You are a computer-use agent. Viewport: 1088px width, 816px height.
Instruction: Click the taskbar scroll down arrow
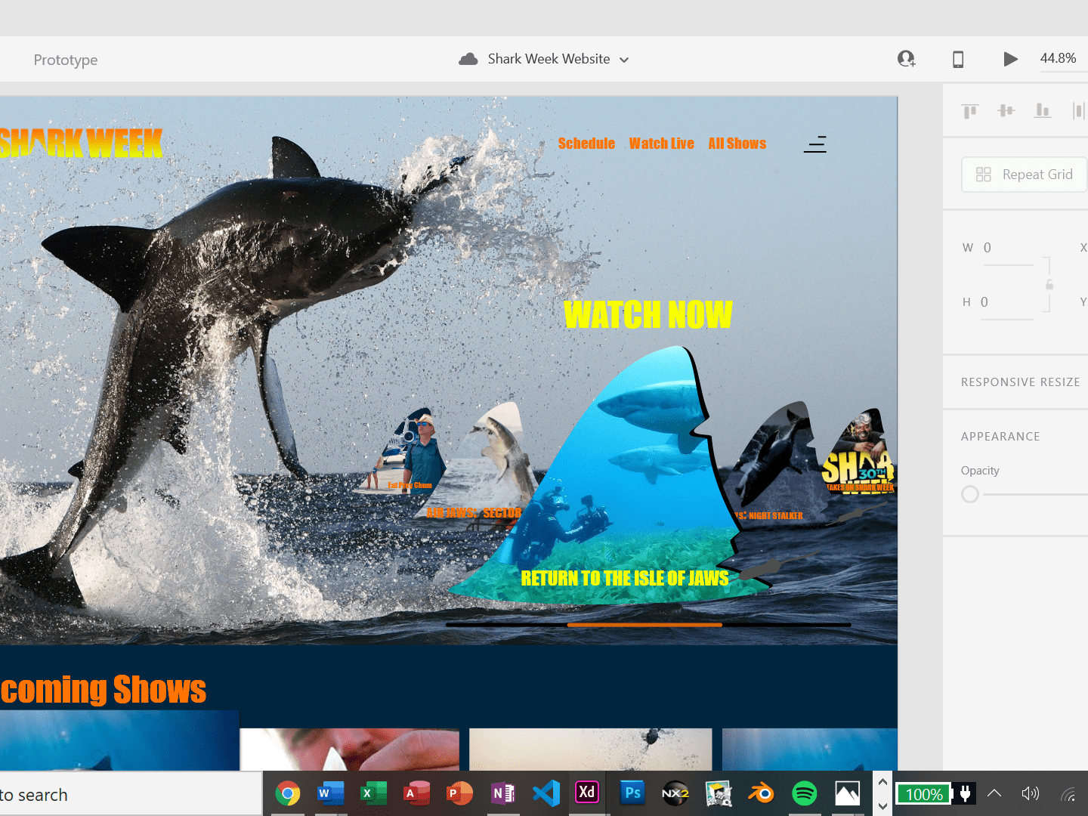[882, 806]
